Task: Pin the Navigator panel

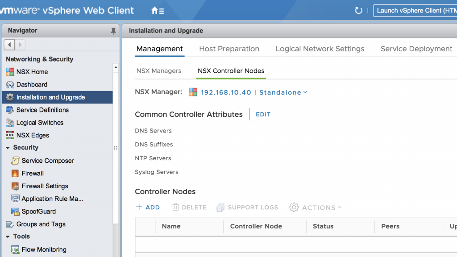Action: [113, 31]
